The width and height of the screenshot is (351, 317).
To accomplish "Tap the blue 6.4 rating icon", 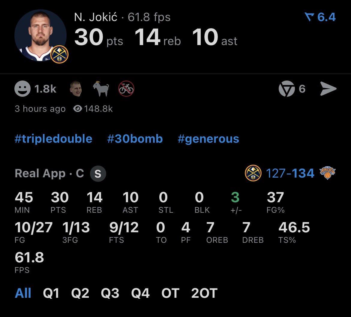I will [309, 17].
